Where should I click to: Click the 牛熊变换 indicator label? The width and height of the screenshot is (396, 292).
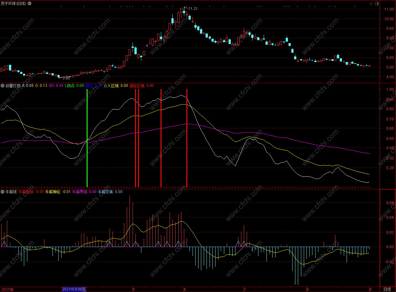pyautogui.click(x=106, y=192)
